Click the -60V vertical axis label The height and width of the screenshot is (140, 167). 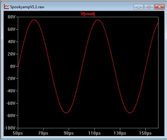click(x=11, y=103)
